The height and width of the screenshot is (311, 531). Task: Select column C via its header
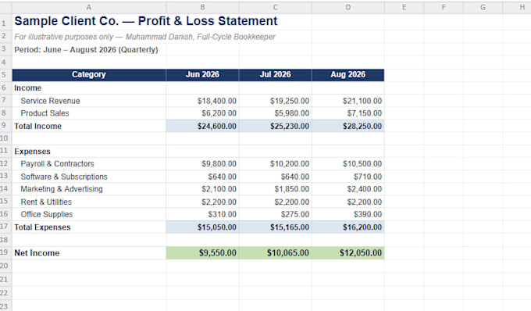pos(275,7)
